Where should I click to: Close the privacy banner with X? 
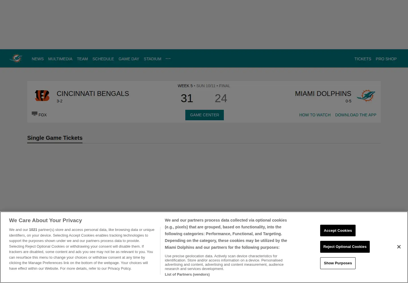[399, 247]
